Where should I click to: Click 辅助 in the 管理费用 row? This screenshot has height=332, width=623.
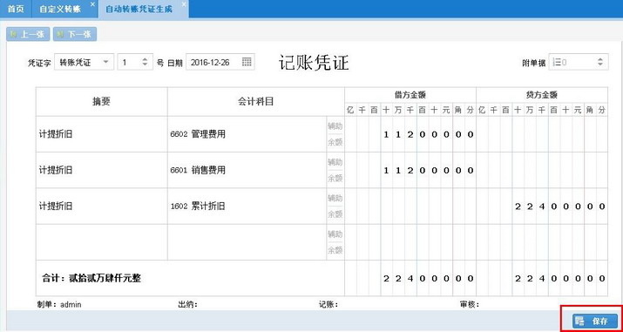click(x=335, y=125)
